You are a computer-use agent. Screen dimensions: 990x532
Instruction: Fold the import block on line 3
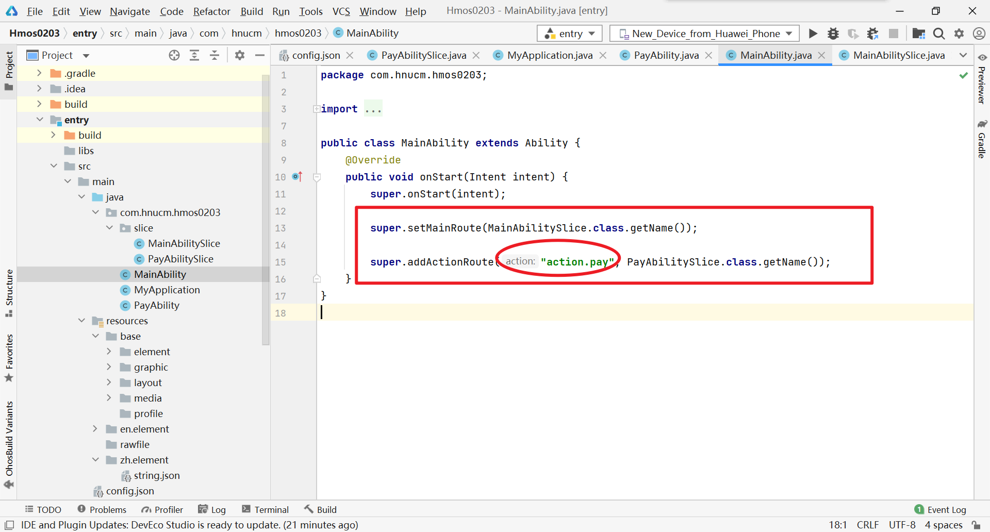pyautogui.click(x=316, y=109)
